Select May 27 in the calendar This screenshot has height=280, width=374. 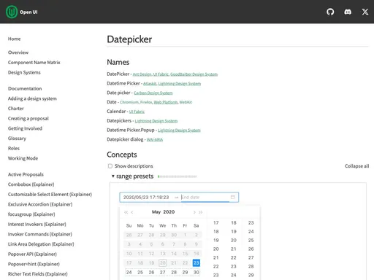tap(163, 272)
